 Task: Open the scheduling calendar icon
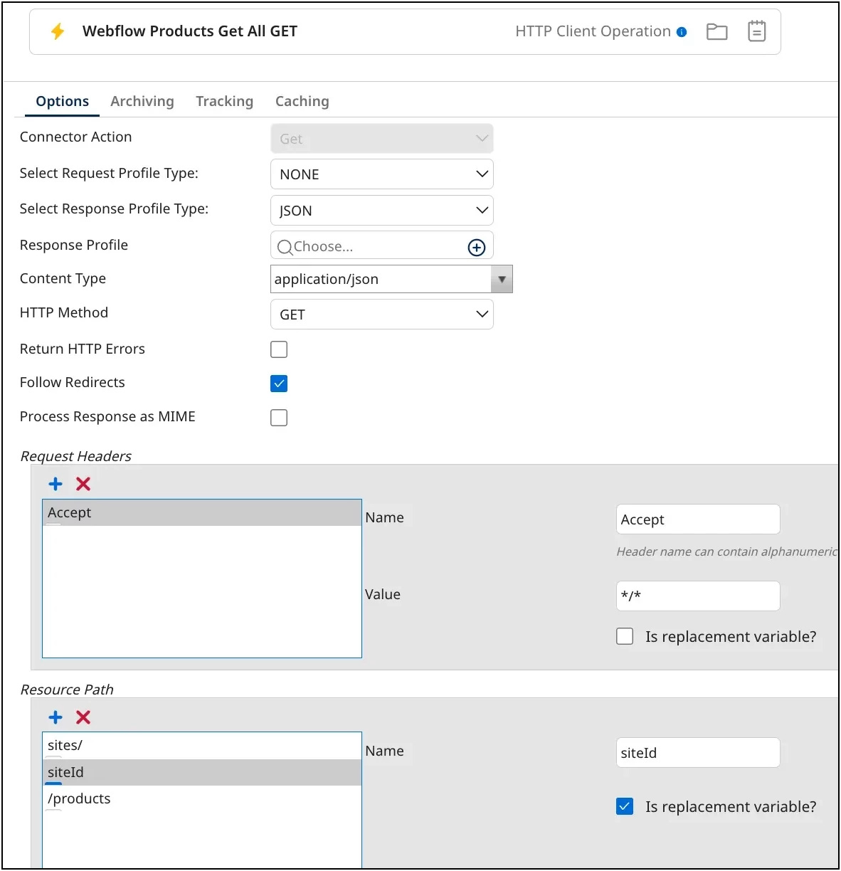coord(756,31)
